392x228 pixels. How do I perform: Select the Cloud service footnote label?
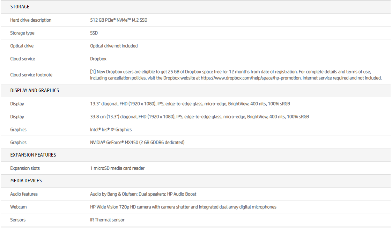[31, 75]
